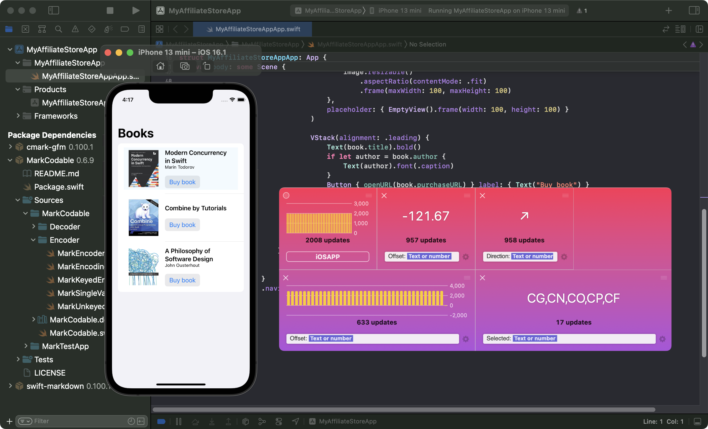The height and width of the screenshot is (429, 708).
Task: Click the simulator Home button icon
Action: 160,66
